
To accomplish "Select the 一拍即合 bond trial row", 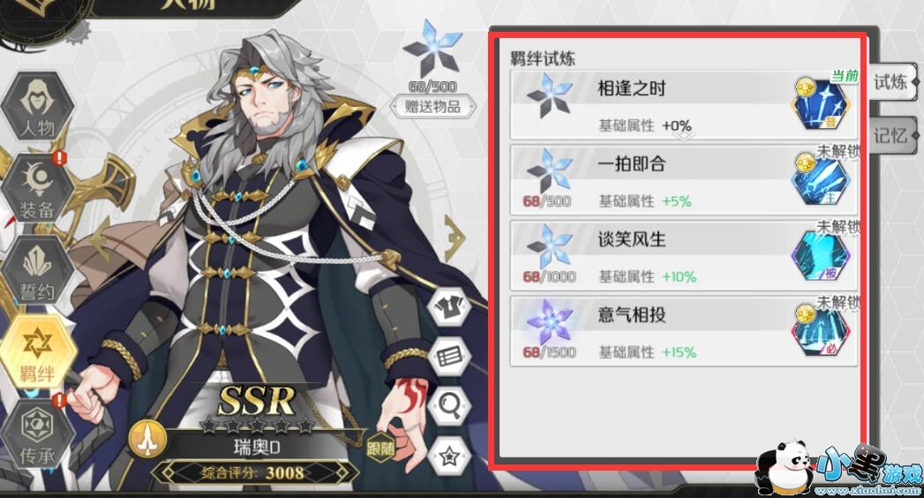I will [684, 180].
